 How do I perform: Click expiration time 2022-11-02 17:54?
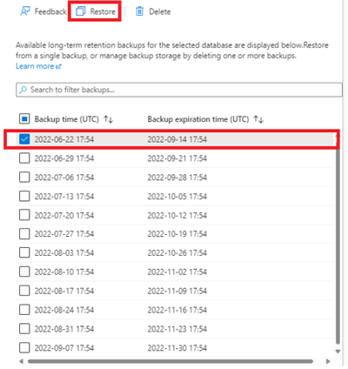177,272
